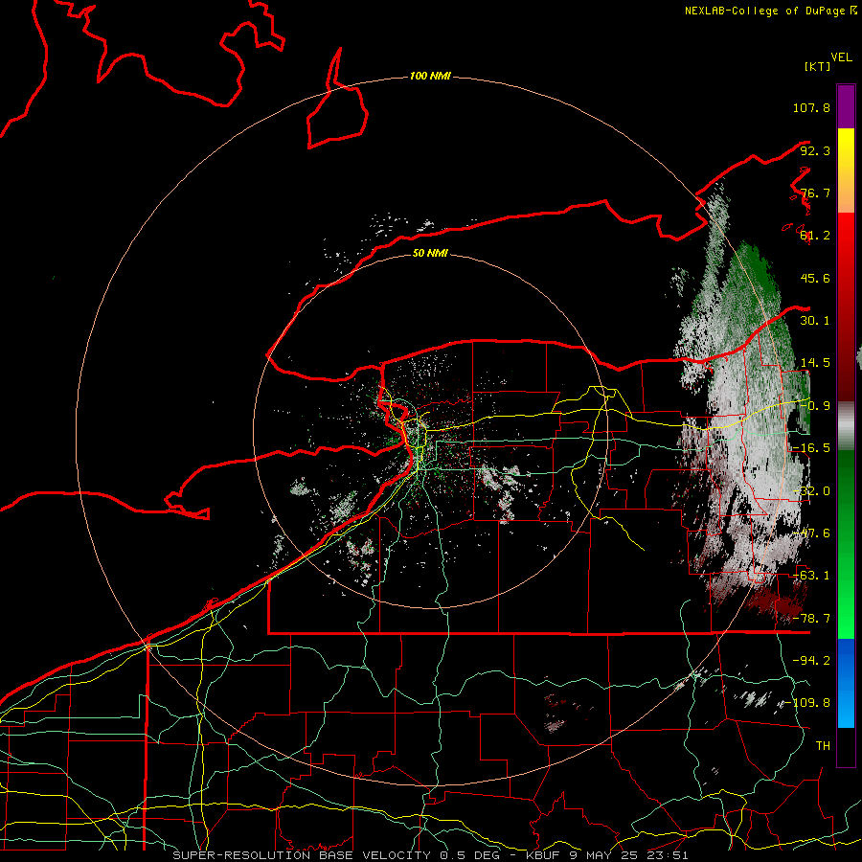Pick the black TH segment of the color bar
The width and height of the screenshot is (862, 862).
click(x=846, y=747)
